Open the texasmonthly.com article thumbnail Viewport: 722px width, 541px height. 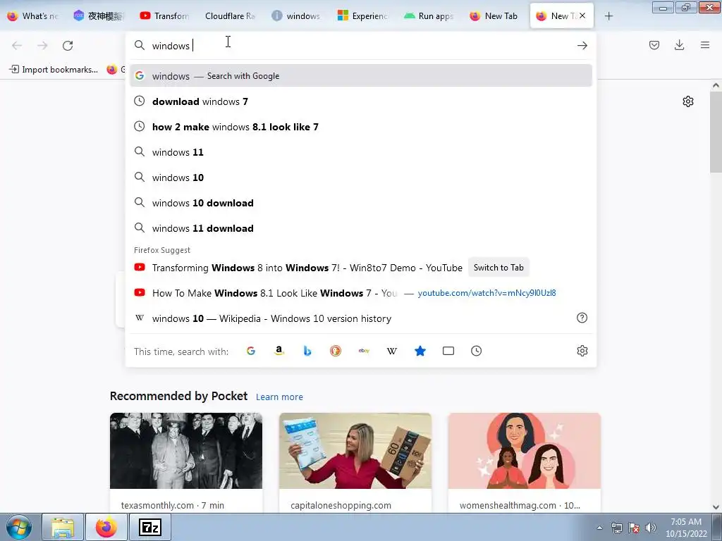click(186, 451)
